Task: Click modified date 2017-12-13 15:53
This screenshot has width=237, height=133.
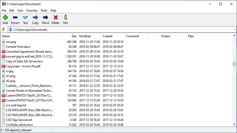Action: coord(89,95)
